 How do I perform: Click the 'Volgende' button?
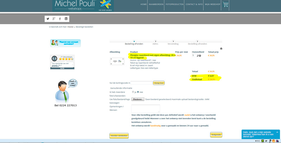click(216, 135)
